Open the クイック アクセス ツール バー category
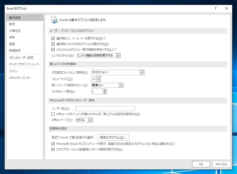The image size is (237, 174). click(25, 64)
